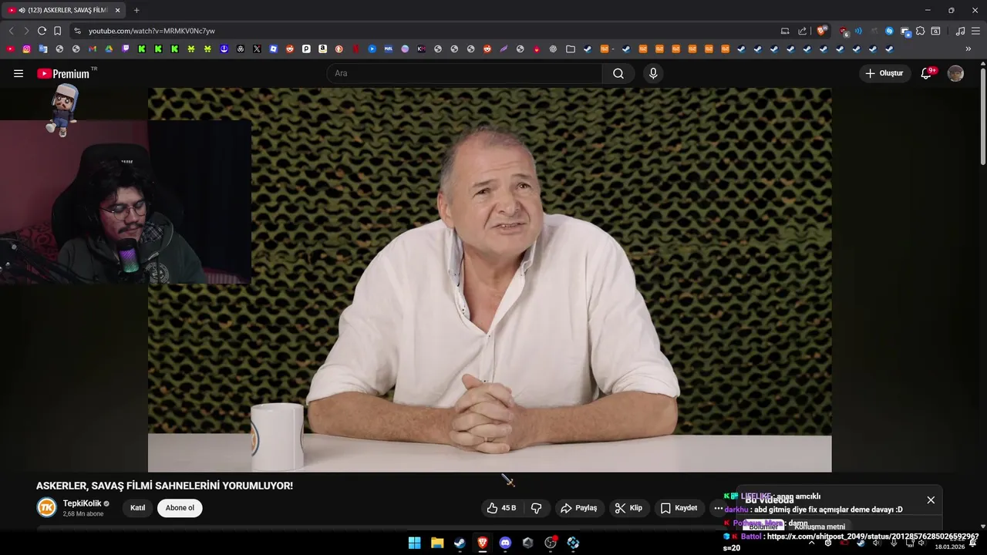Open File Explorer from the taskbar
The height and width of the screenshot is (555, 987).
[x=437, y=543]
